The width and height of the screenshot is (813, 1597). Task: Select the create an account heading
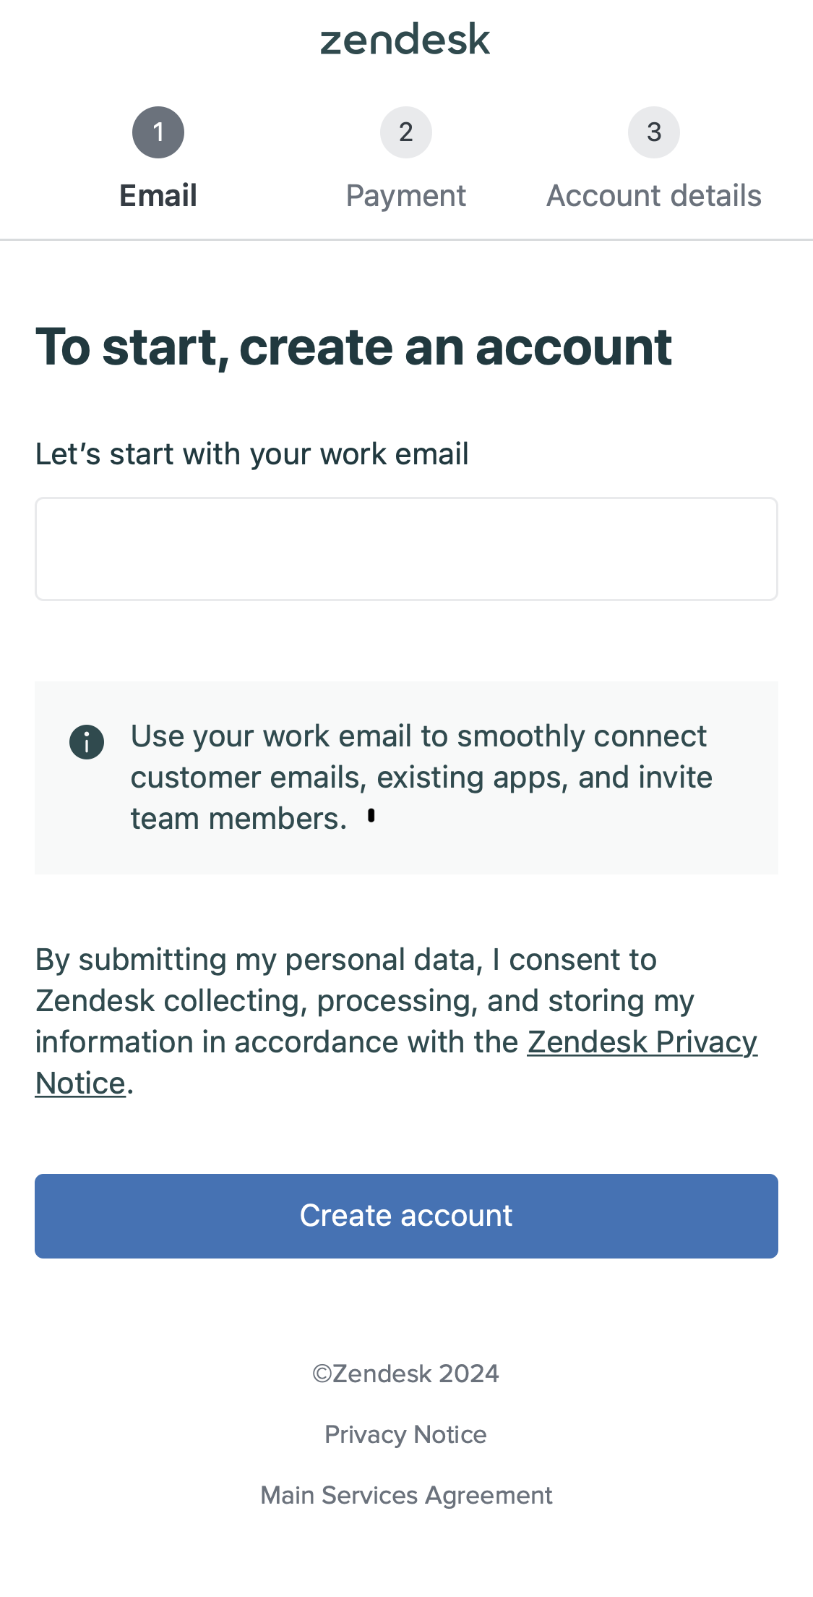tap(354, 348)
